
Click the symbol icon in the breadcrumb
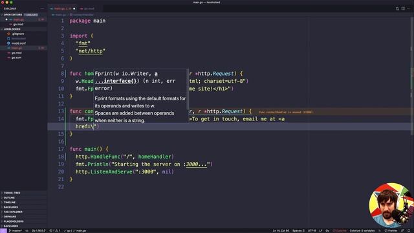(x=71, y=15)
